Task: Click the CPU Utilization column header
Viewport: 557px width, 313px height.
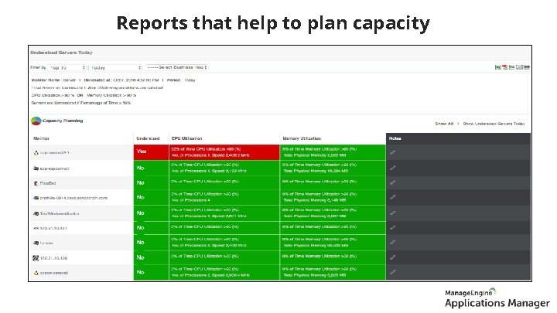Action: (x=186, y=138)
